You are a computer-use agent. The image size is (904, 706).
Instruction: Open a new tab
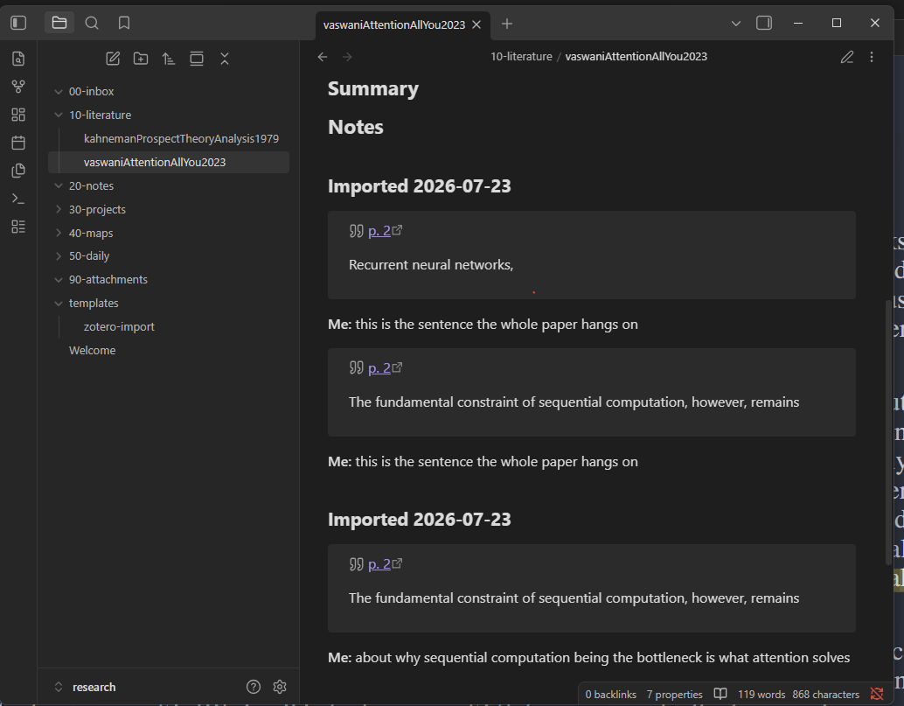click(507, 24)
